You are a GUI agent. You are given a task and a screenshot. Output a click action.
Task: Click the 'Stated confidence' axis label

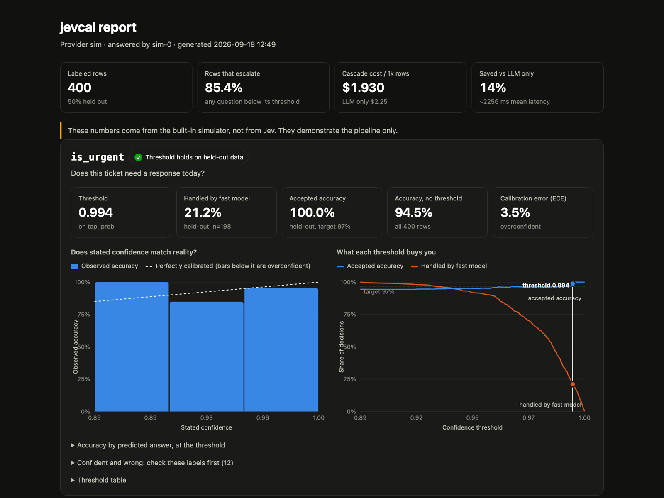(x=206, y=427)
